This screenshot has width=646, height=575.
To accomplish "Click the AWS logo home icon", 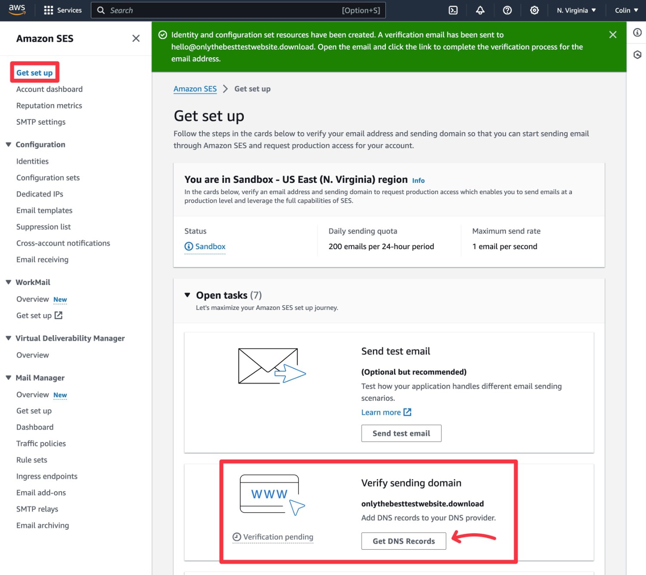I will [x=17, y=10].
